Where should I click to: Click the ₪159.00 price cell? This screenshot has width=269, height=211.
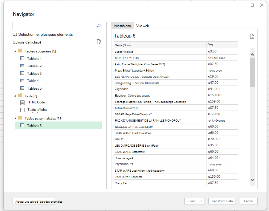pyautogui.click(x=222, y=102)
